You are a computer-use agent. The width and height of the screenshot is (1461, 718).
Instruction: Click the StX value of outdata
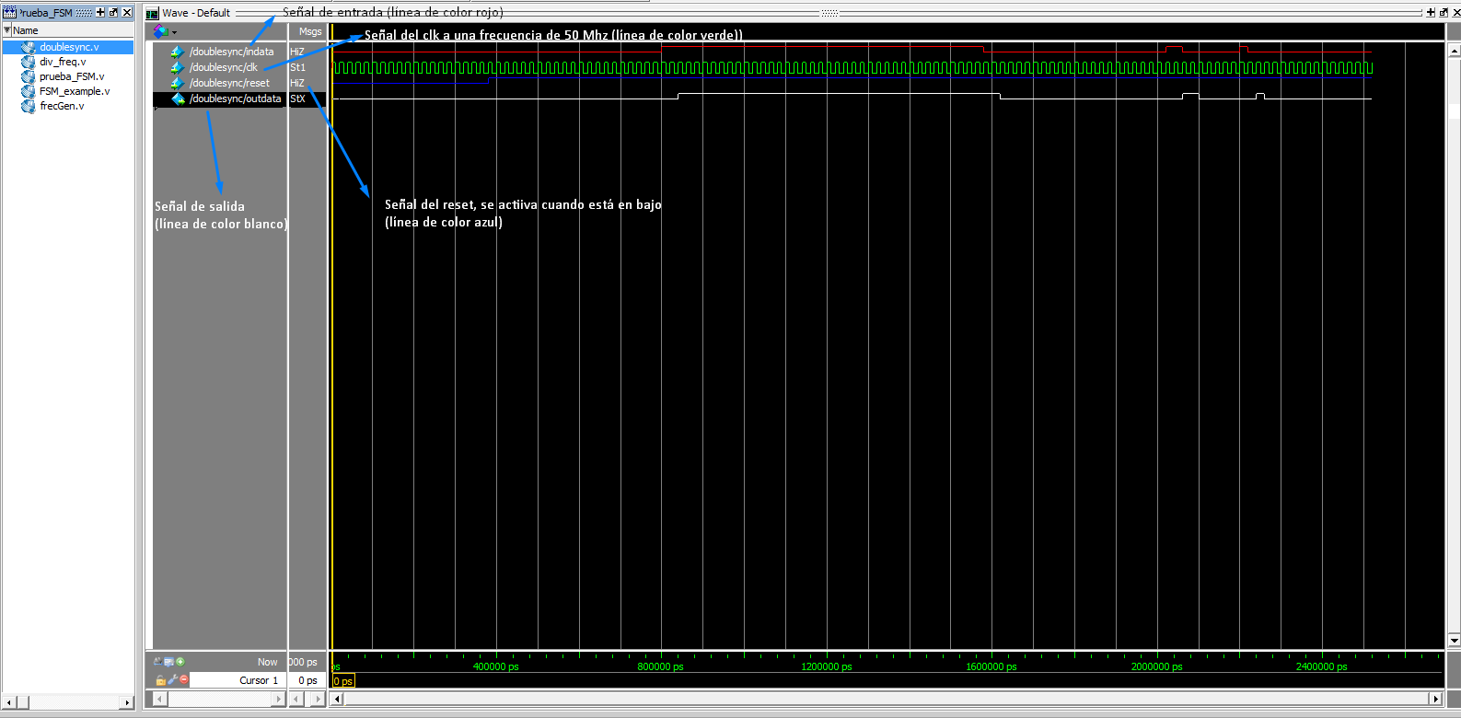coord(297,98)
